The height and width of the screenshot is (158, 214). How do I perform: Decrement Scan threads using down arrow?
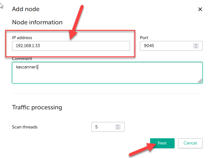pyautogui.click(x=117, y=128)
